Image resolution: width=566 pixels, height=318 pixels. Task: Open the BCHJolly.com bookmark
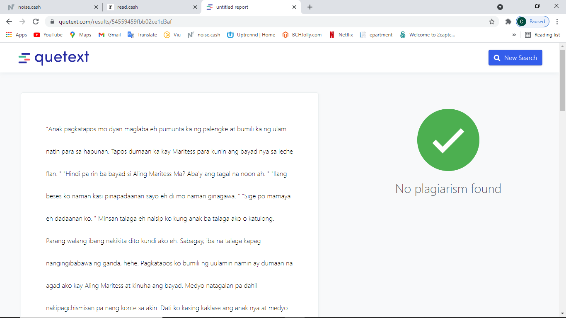click(x=302, y=35)
